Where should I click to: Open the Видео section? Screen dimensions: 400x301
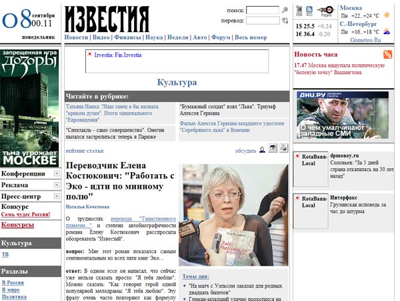click(x=101, y=37)
